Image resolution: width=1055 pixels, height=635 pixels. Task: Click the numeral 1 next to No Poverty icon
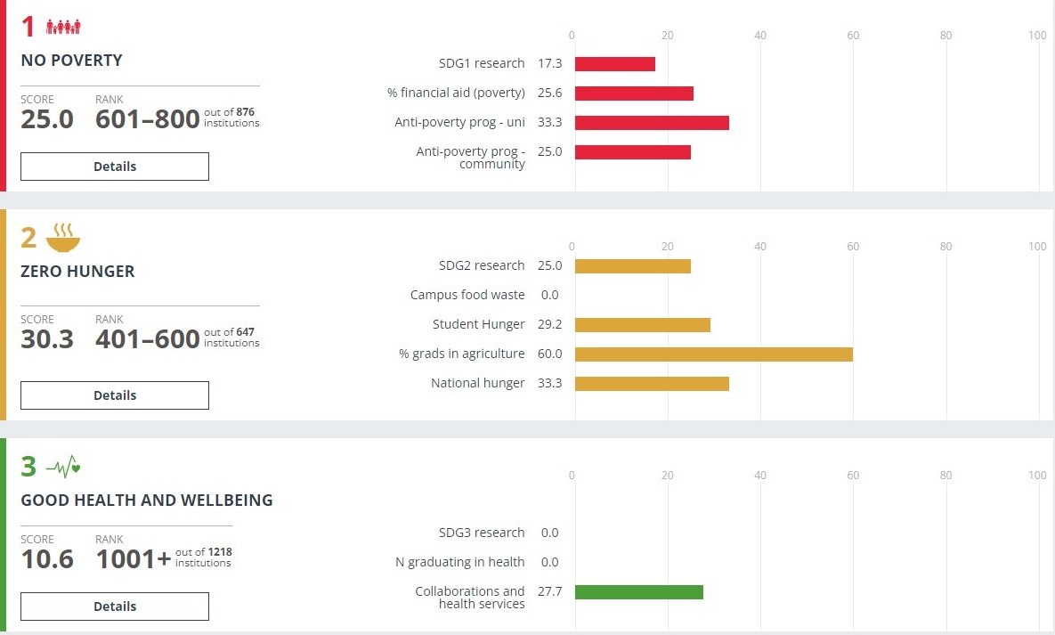coord(27,26)
